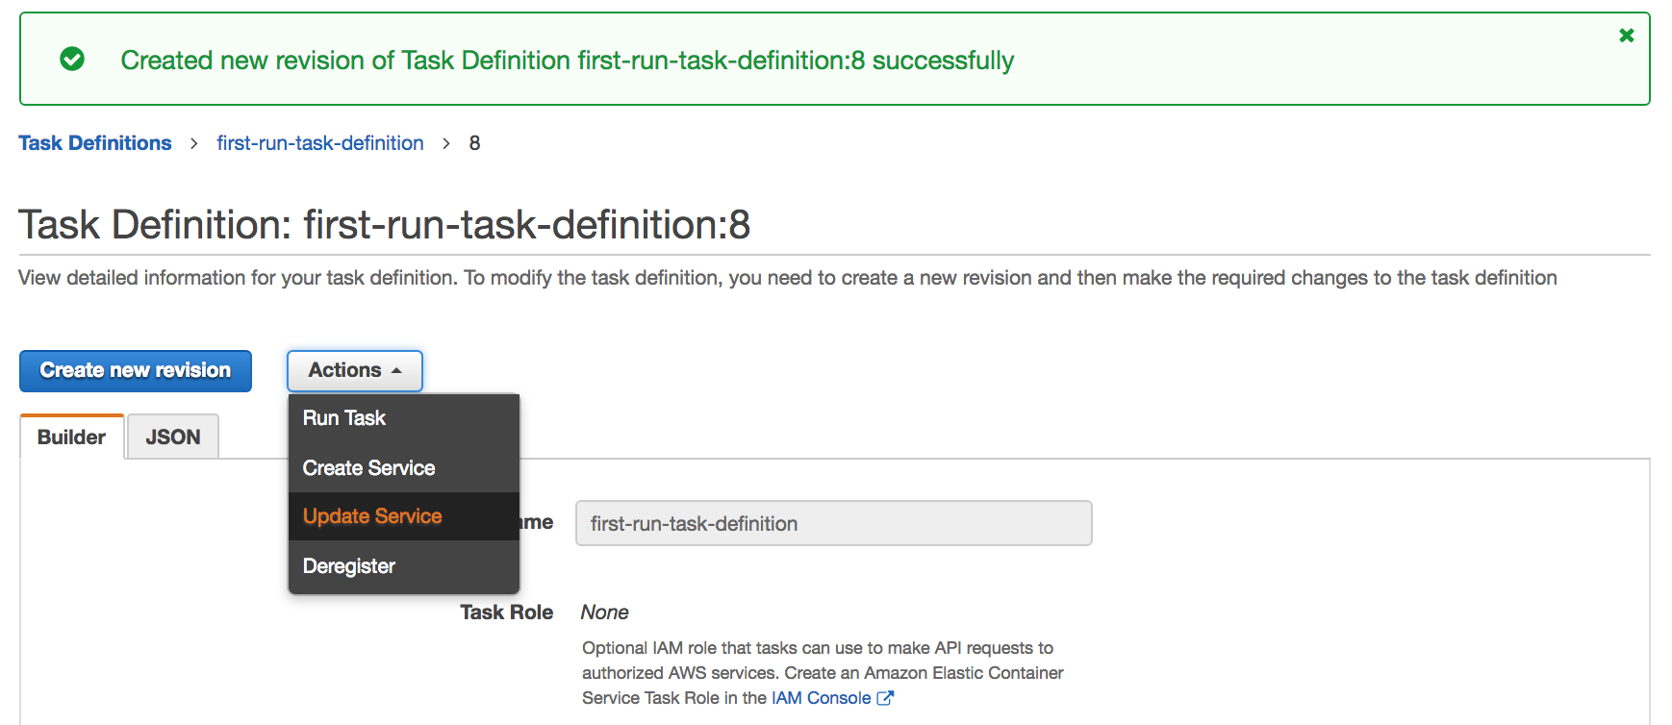This screenshot has height=725, width=1672.
Task: Select Run Task from Actions menu
Action: [x=344, y=418]
